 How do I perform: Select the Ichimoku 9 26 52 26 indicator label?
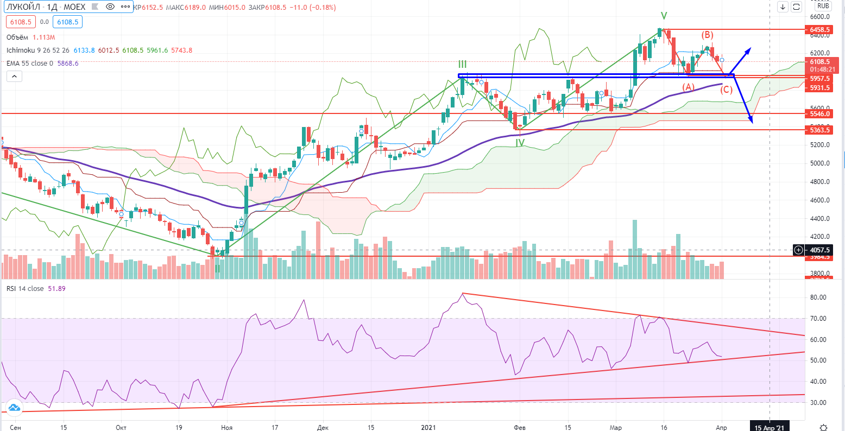click(38, 50)
